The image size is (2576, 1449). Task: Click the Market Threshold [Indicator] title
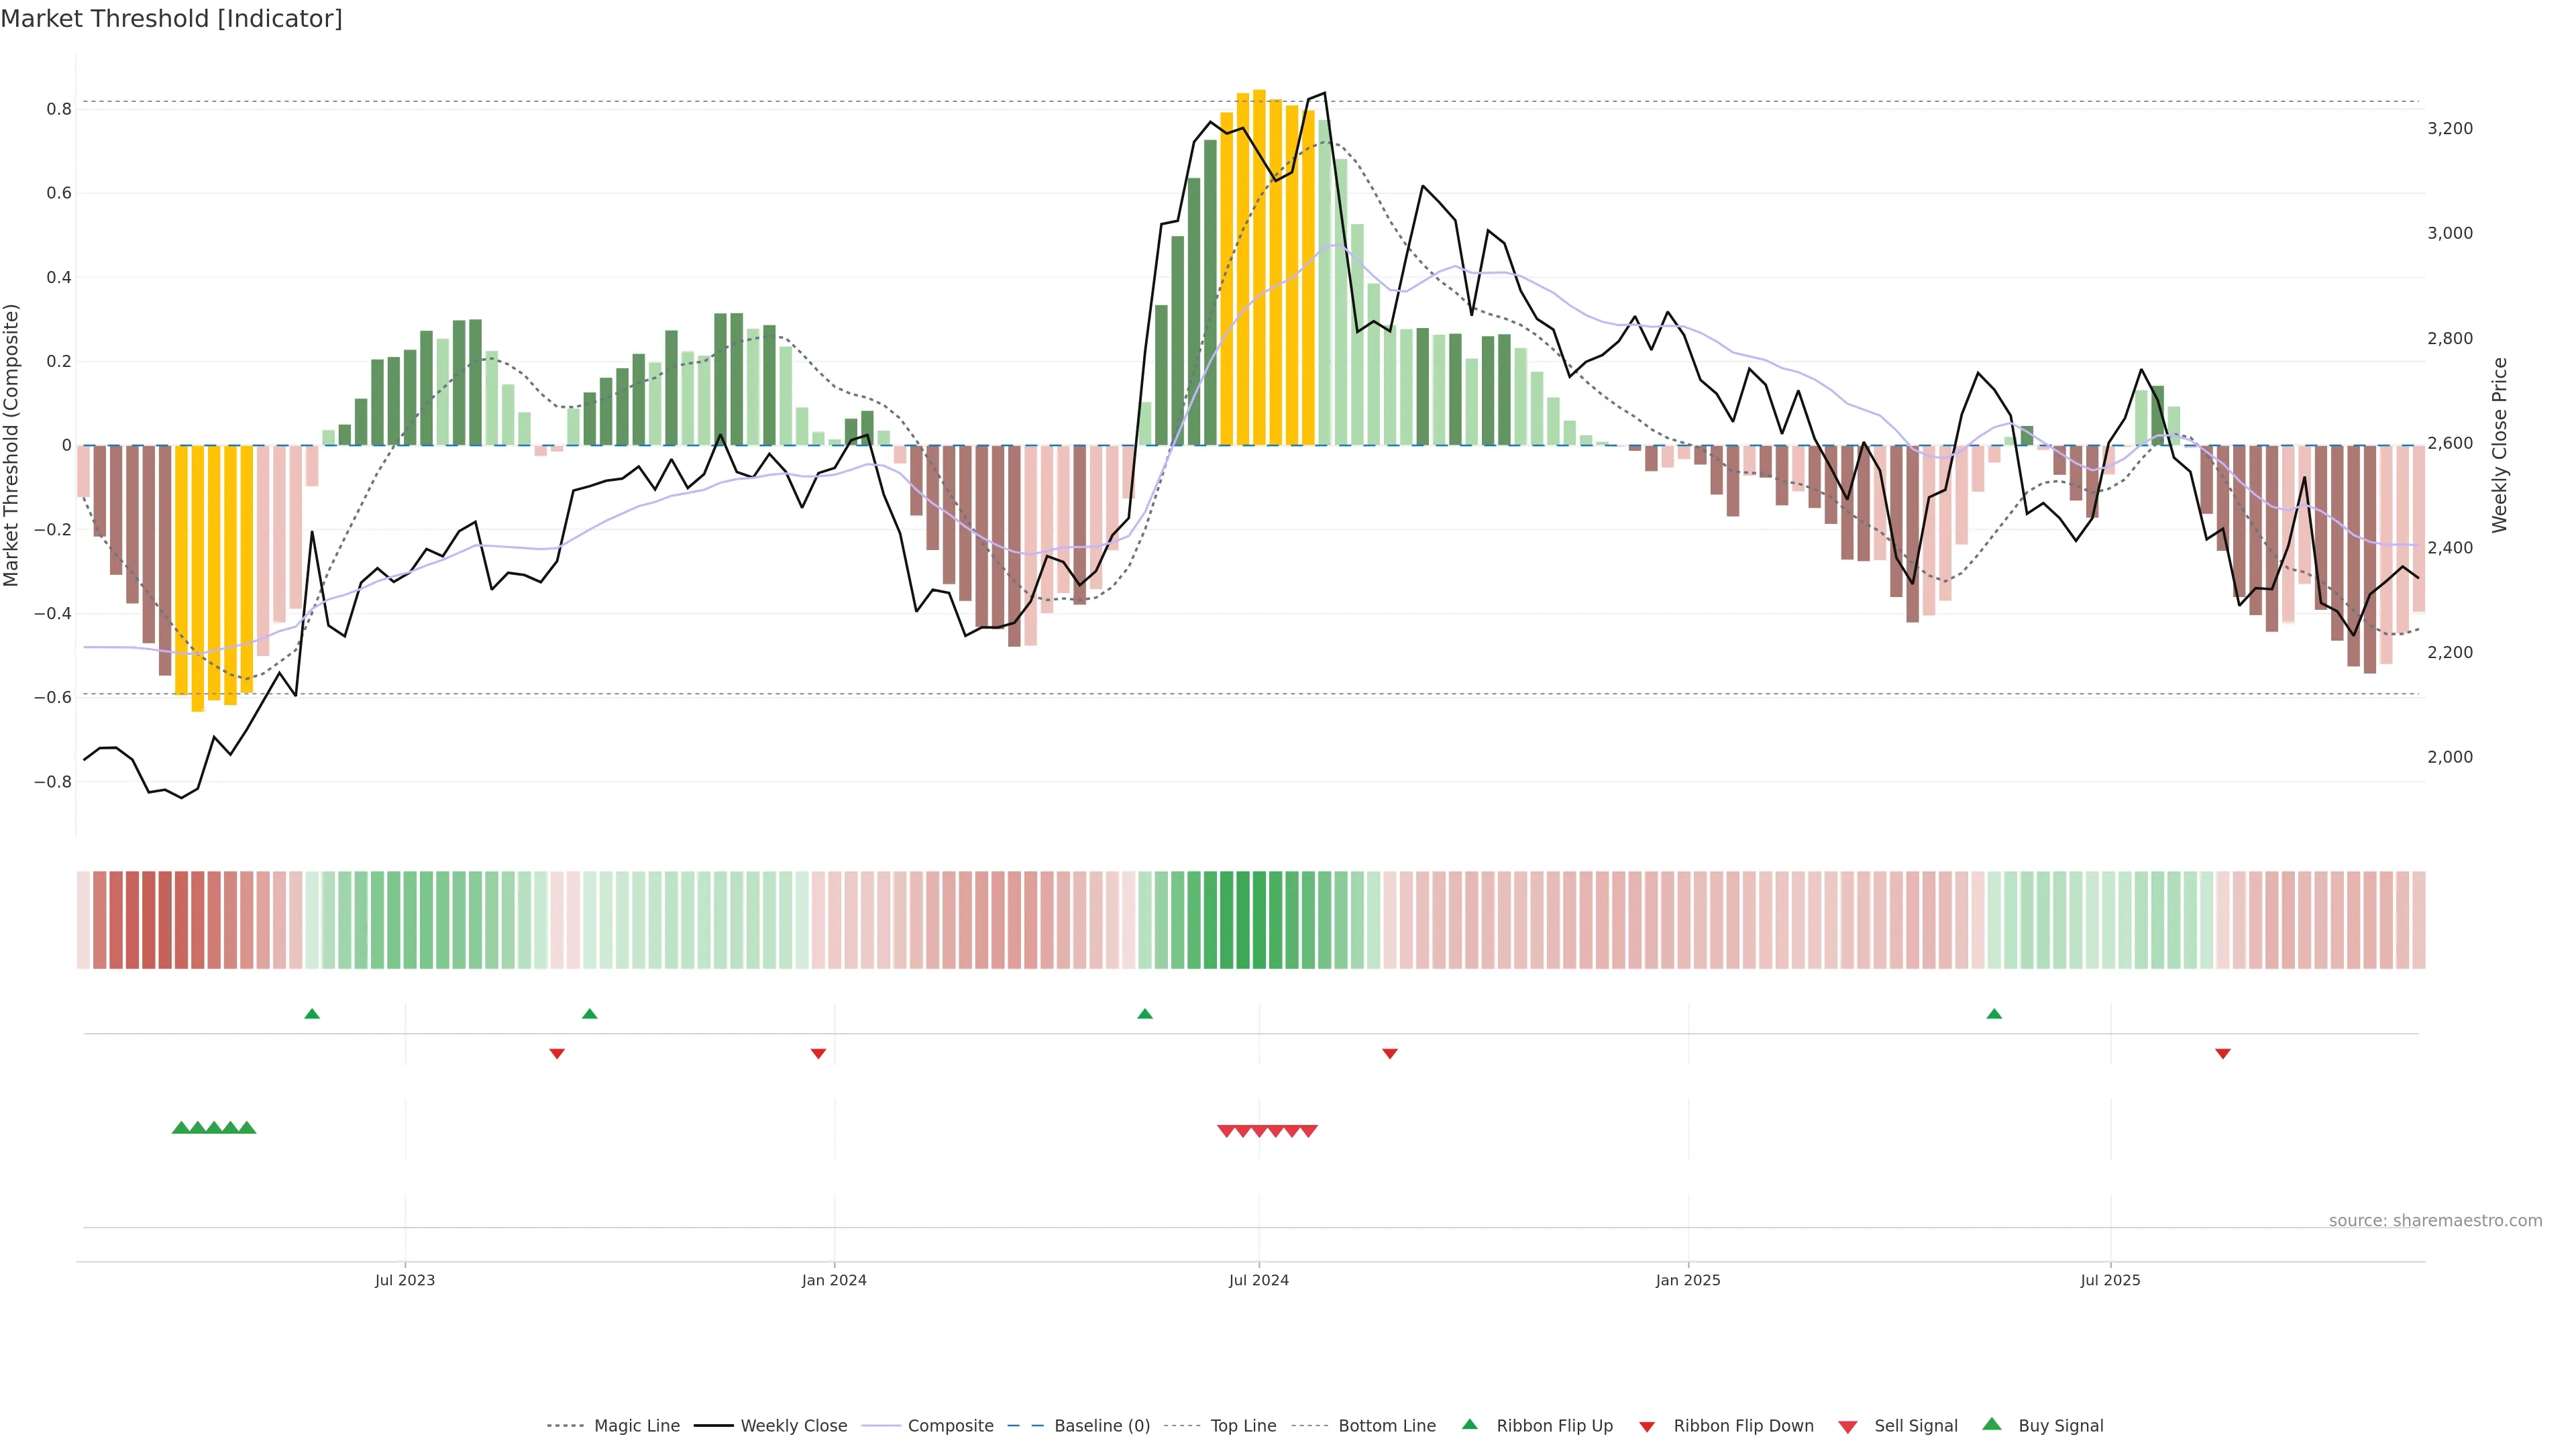point(171,19)
